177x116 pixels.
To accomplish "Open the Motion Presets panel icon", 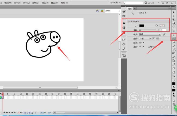I will pos(124,49).
